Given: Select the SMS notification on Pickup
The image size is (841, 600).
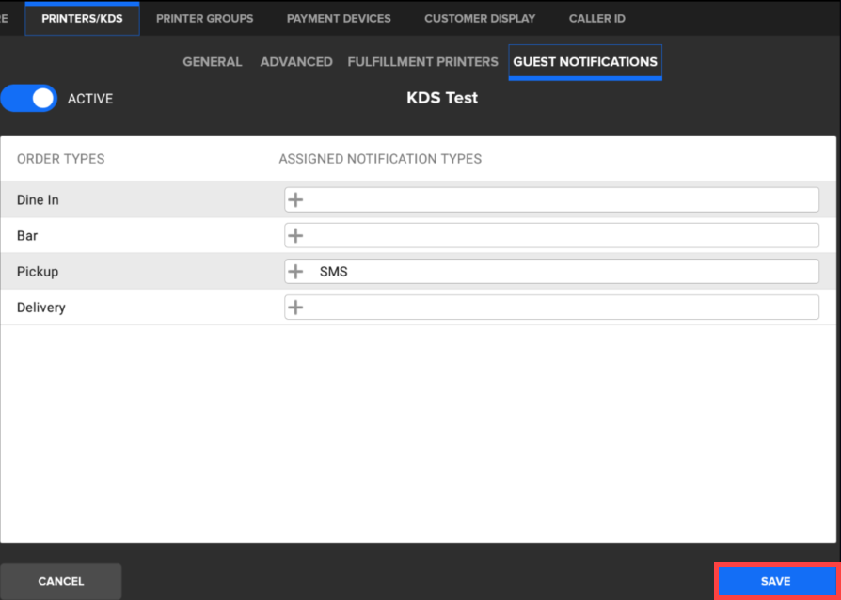Looking at the screenshot, I should [334, 272].
